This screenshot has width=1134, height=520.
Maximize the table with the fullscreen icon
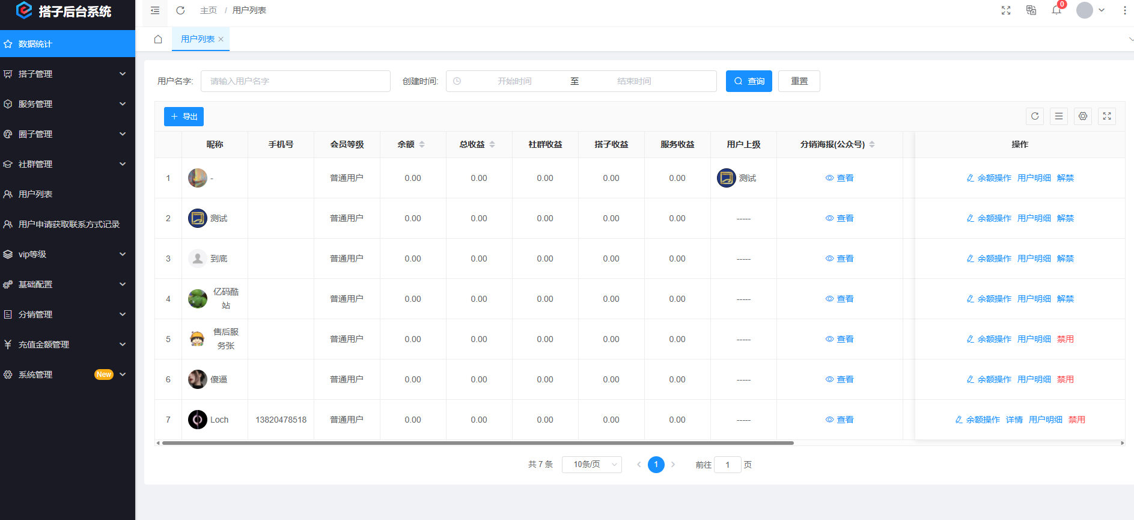[1107, 116]
